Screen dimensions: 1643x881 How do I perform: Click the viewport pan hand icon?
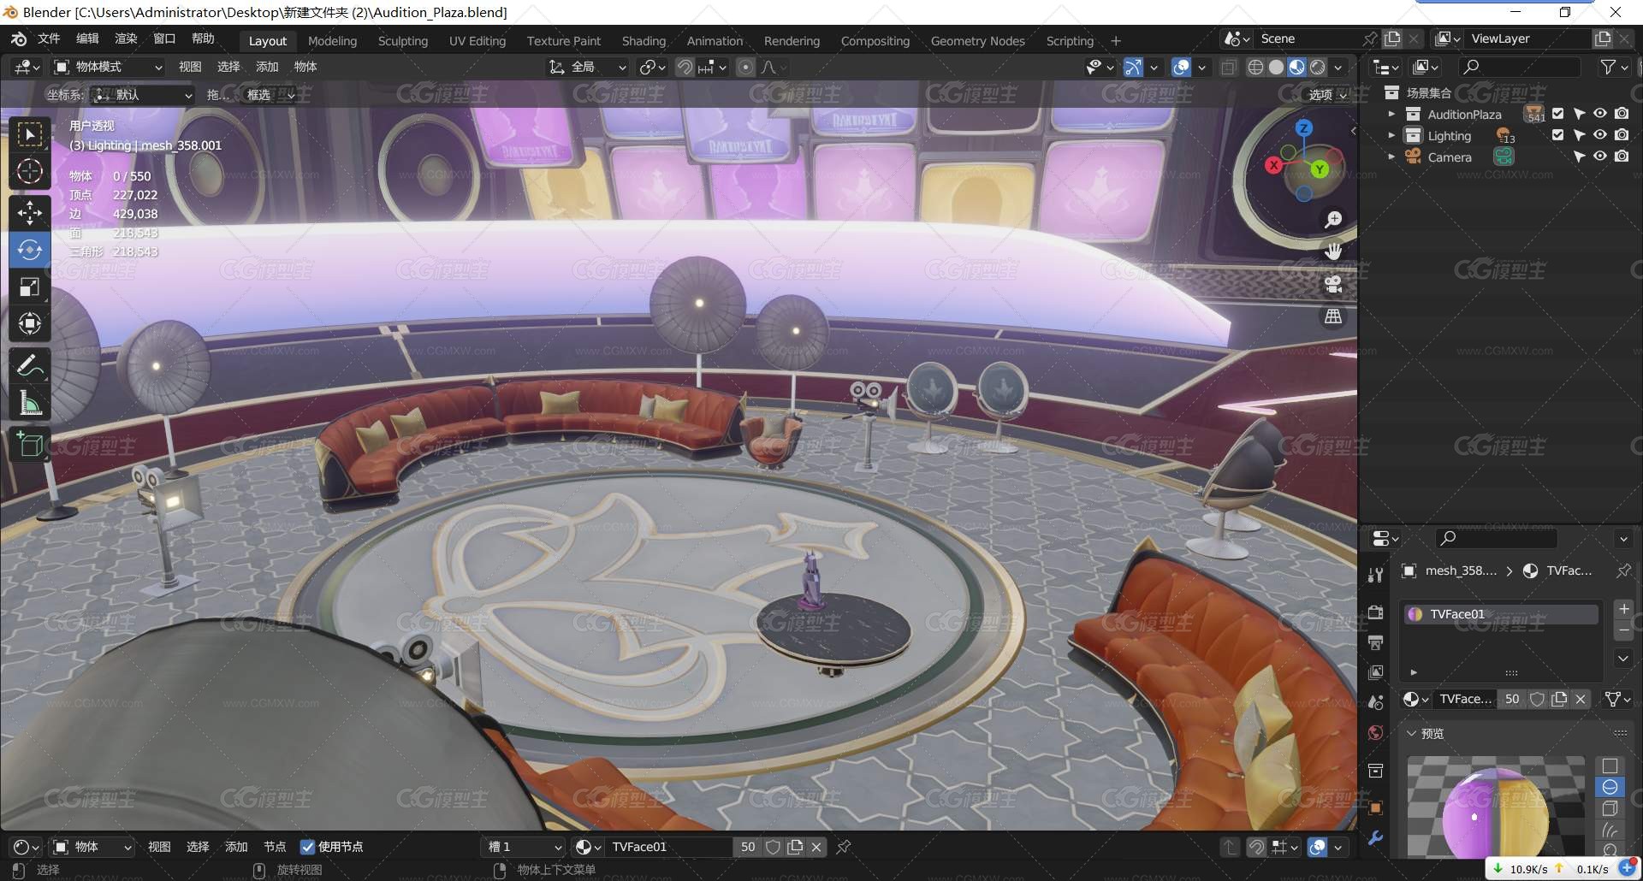point(1333,251)
